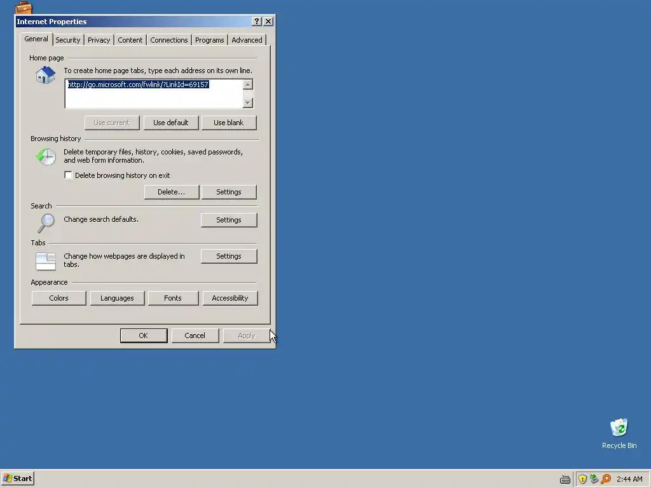Open the Recycle Bin desktop icon

(x=619, y=433)
